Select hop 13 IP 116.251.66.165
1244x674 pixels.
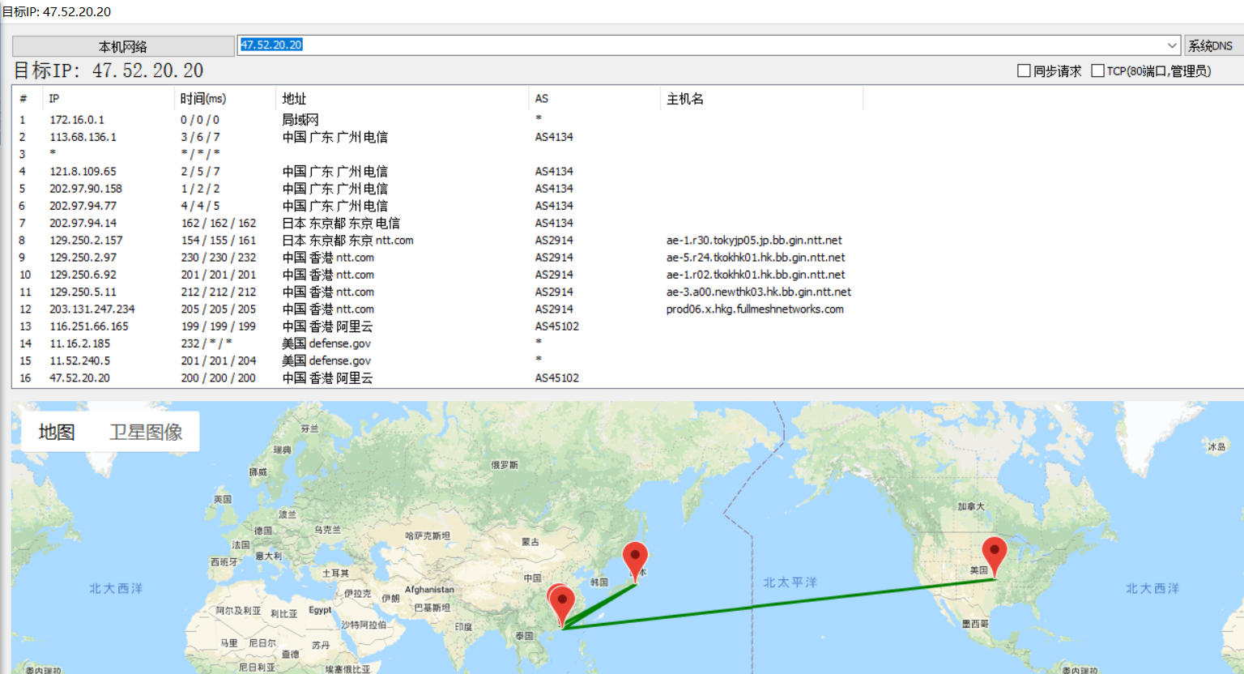[89, 326]
